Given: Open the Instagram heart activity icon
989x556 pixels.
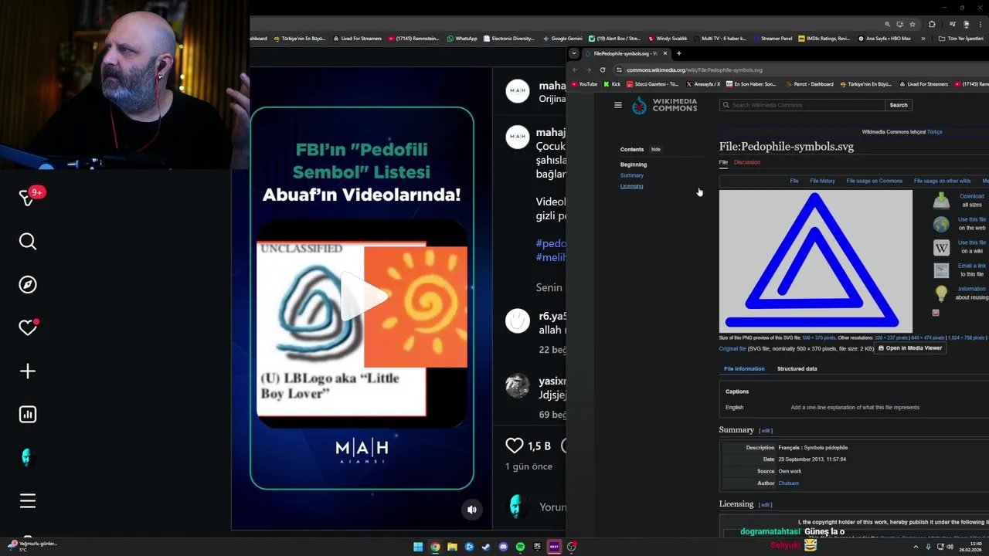Looking at the screenshot, I should 28,328.
